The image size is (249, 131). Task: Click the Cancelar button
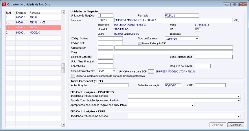point(236,125)
